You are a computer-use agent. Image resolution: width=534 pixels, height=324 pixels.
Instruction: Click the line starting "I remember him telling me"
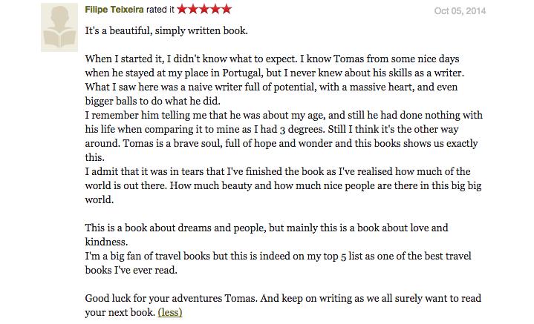pyautogui.click(x=284, y=115)
